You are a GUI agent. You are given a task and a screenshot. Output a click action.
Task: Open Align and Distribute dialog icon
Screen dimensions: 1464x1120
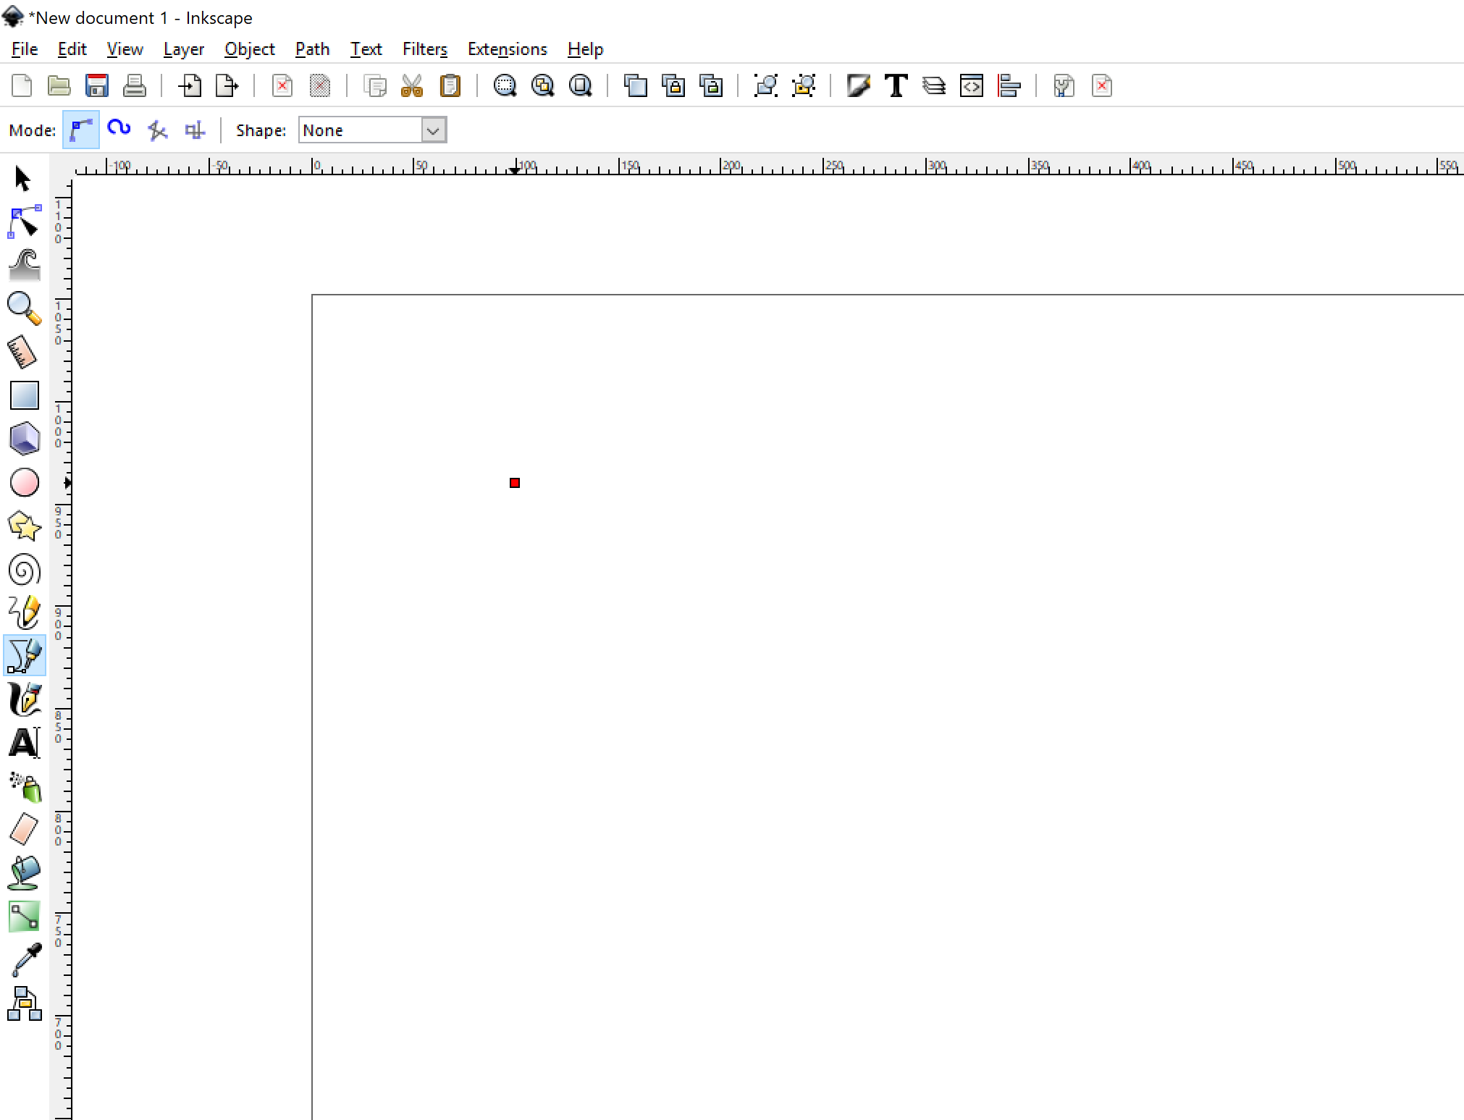[x=1009, y=86]
